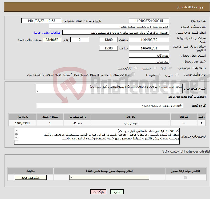Click the goods group field قطعات و تجهیزات تهویه مطبوع

point(110,106)
